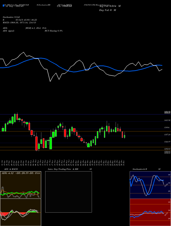171x226 pixels.
Task: Open the blue-background Stochastics panel
Action: (x=150, y=185)
